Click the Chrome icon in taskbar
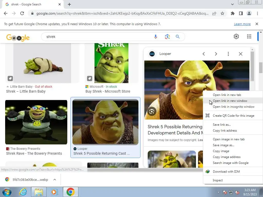The image size is (263, 197). point(70,192)
